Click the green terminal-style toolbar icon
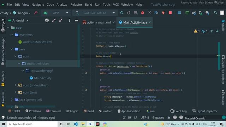The image size is (226, 127). pos(187,13)
